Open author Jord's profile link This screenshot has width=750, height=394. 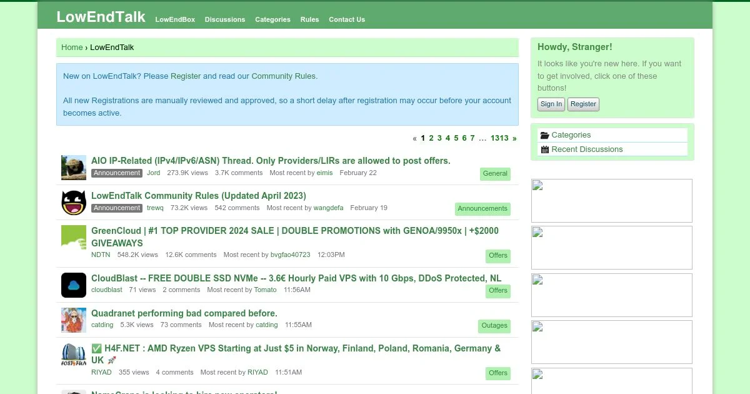[153, 173]
